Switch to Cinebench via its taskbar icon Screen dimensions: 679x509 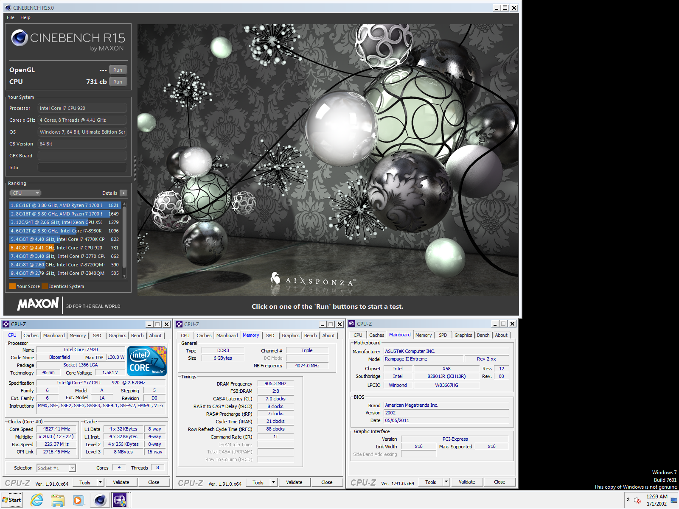click(100, 500)
